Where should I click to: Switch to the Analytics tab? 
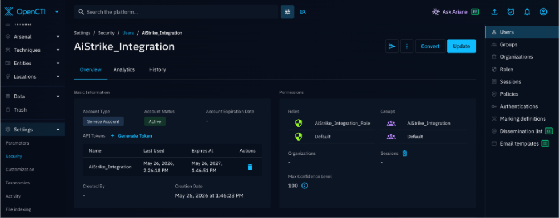124,69
